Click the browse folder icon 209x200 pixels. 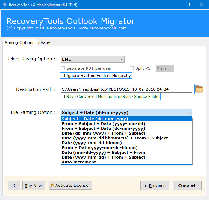(x=199, y=89)
